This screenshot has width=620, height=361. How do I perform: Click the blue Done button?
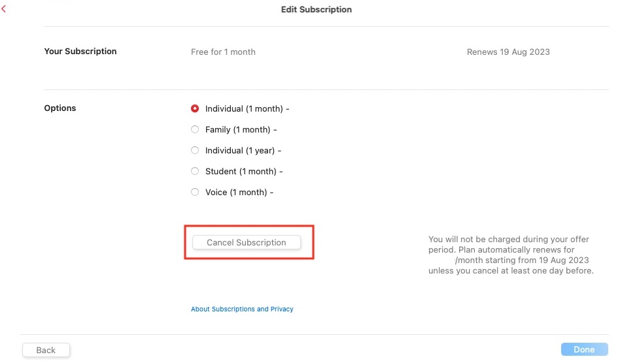(x=584, y=349)
